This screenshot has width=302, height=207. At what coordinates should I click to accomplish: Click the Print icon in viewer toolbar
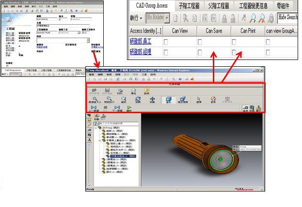(x=121, y=91)
